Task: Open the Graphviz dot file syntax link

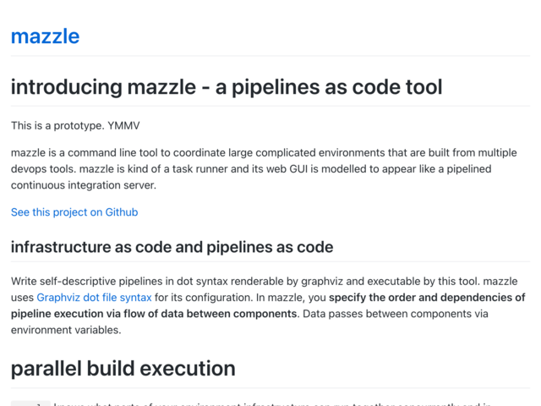Action: (x=94, y=297)
